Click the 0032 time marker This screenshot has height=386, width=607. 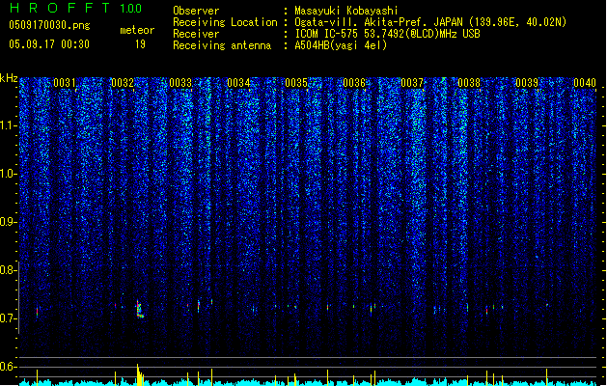[x=123, y=83]
